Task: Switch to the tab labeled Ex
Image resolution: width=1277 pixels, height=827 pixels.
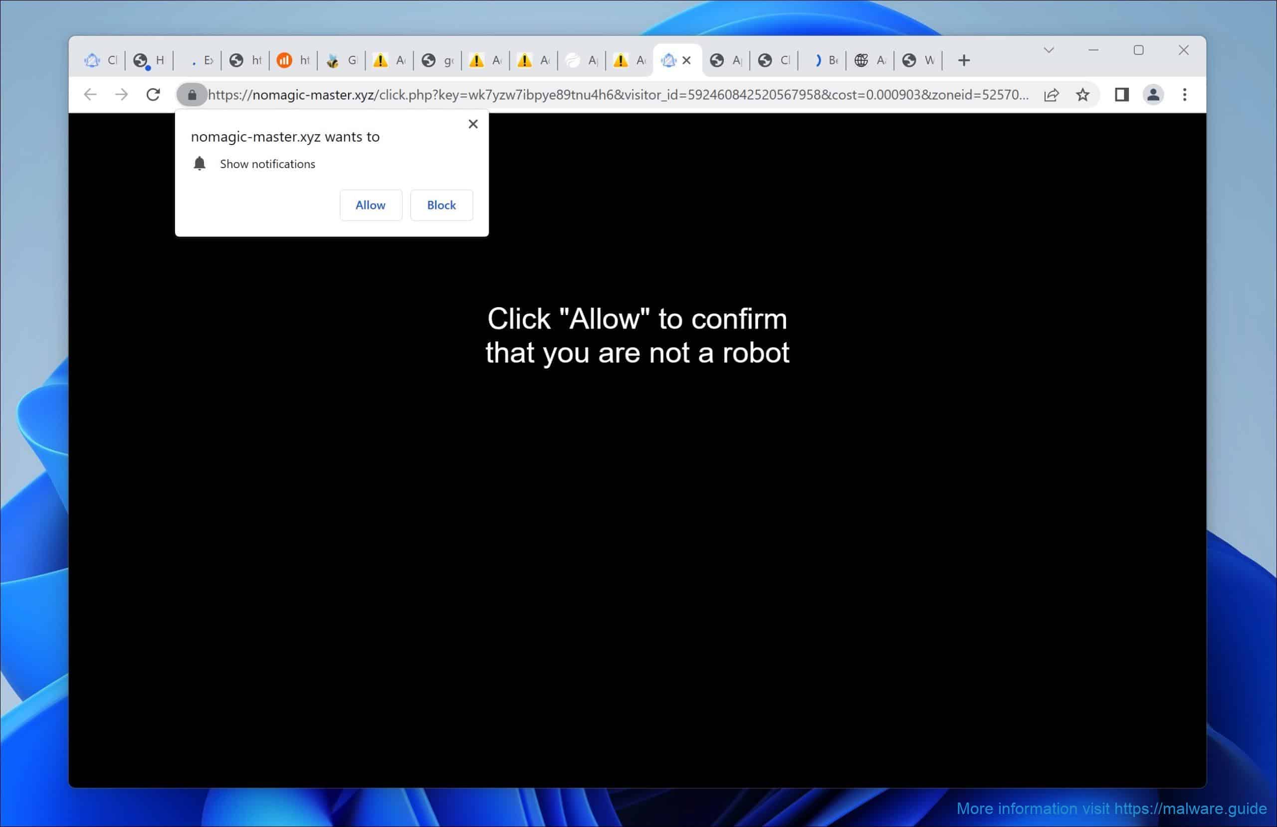Action: (x=198, y=60)
